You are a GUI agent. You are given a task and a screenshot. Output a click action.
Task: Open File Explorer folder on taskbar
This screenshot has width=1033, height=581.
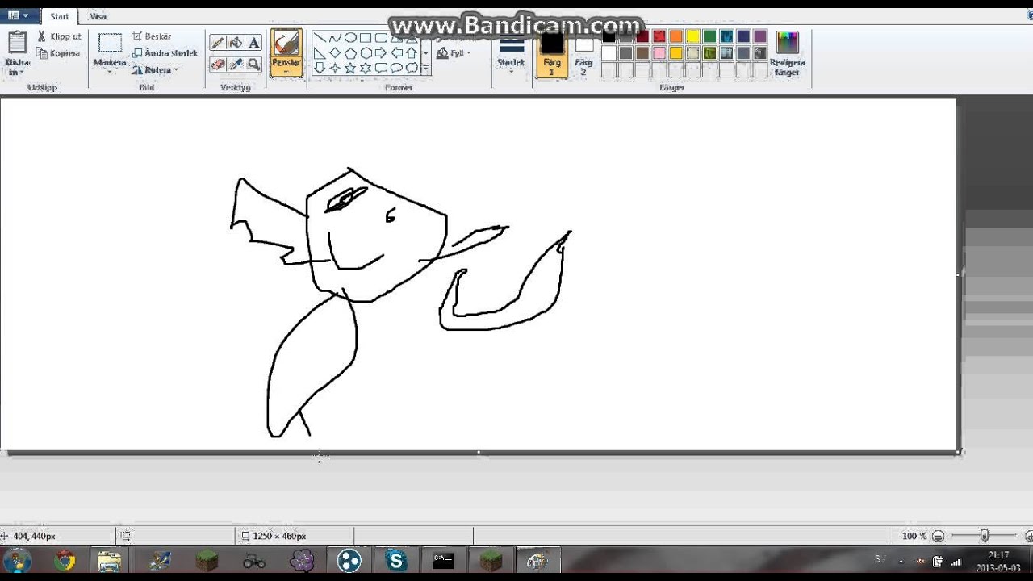pyautogui.click(x=109, y=560)
